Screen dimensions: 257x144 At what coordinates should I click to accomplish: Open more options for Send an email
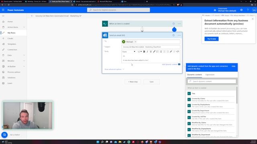[x=179, y=35]
